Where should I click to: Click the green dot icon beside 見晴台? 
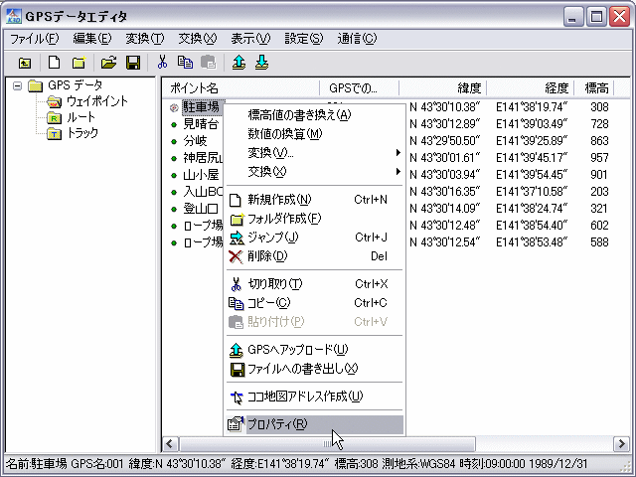[x=174, y=124]
